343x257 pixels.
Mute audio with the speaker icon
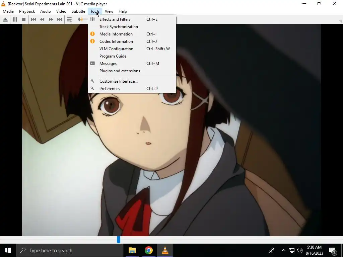point(80,19)
